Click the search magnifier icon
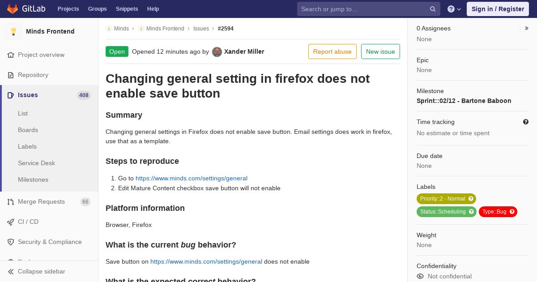The width and height of the screenshot is (537, 282). pyautogui.click(x=433, y=9)
